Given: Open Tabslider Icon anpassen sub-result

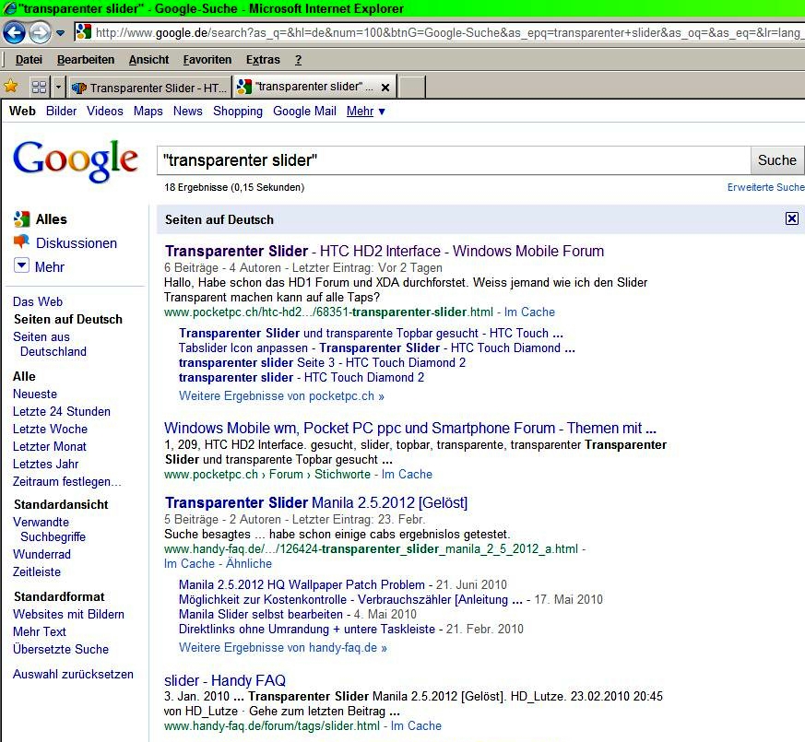Looking at the screenshot, I should (377, 347).
